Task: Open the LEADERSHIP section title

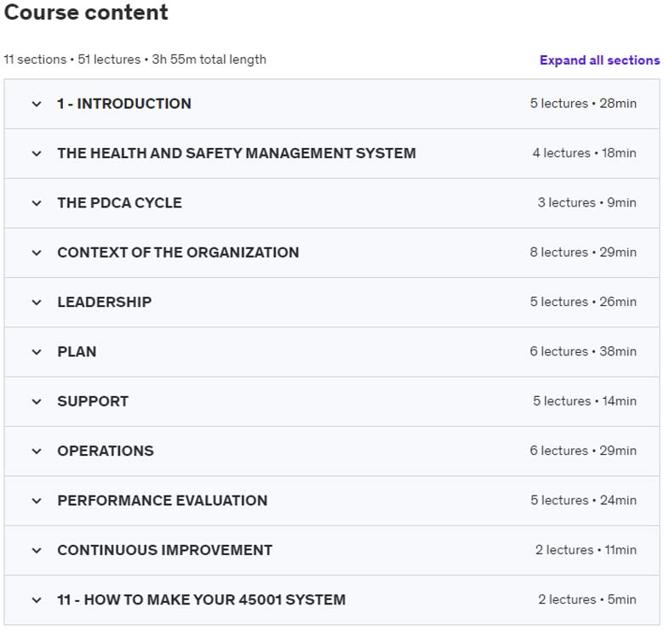Action: (104, 302)
